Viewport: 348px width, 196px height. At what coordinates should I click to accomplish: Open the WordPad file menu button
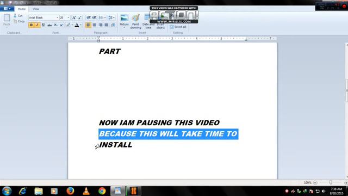(7, 9)
